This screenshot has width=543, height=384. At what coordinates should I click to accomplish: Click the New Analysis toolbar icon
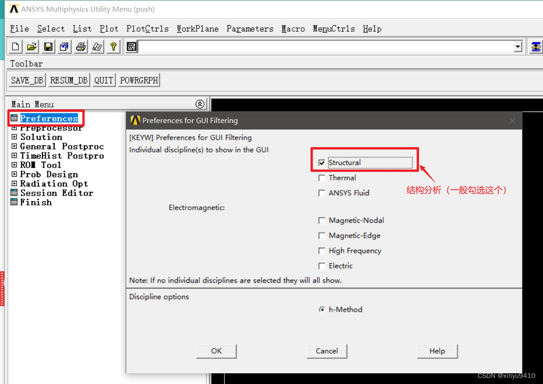[x=15, y=47]
